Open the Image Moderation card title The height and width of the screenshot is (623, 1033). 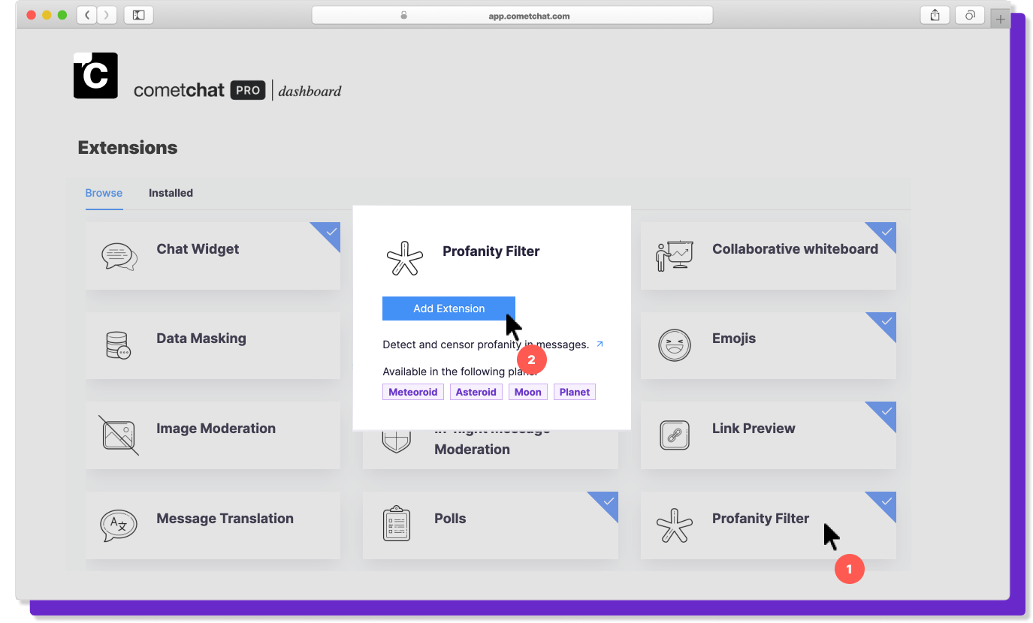pos(216,429)
